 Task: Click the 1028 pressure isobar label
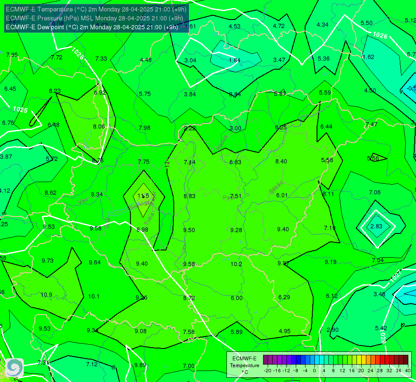click(x=382, y=337)
